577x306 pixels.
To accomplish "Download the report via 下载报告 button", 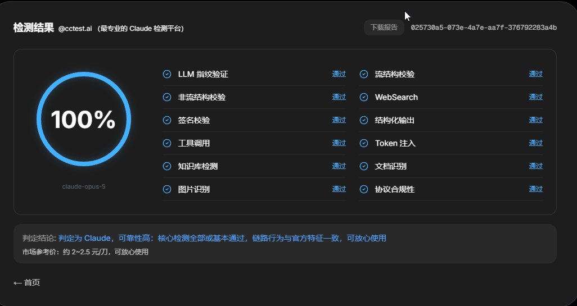I will point(384,28).
